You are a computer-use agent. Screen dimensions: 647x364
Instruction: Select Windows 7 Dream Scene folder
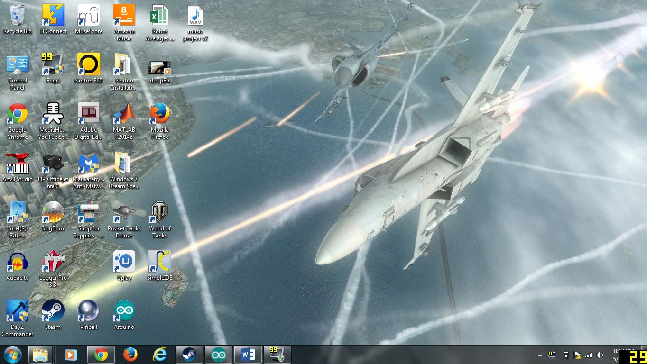click(124, 171)
